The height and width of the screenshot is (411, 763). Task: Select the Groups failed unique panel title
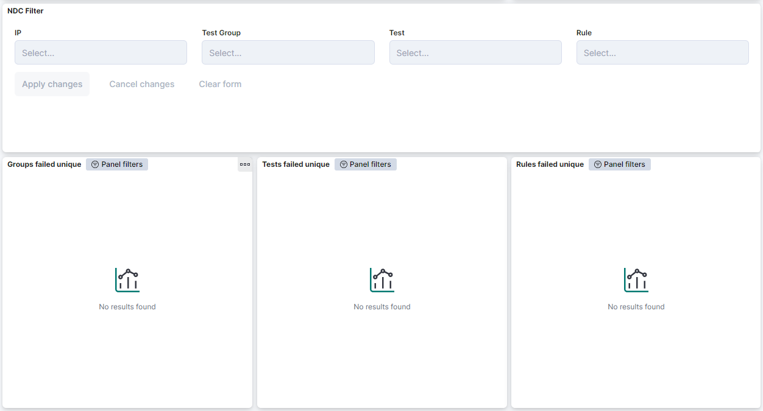pyautogui.click(x=44, y=164)
